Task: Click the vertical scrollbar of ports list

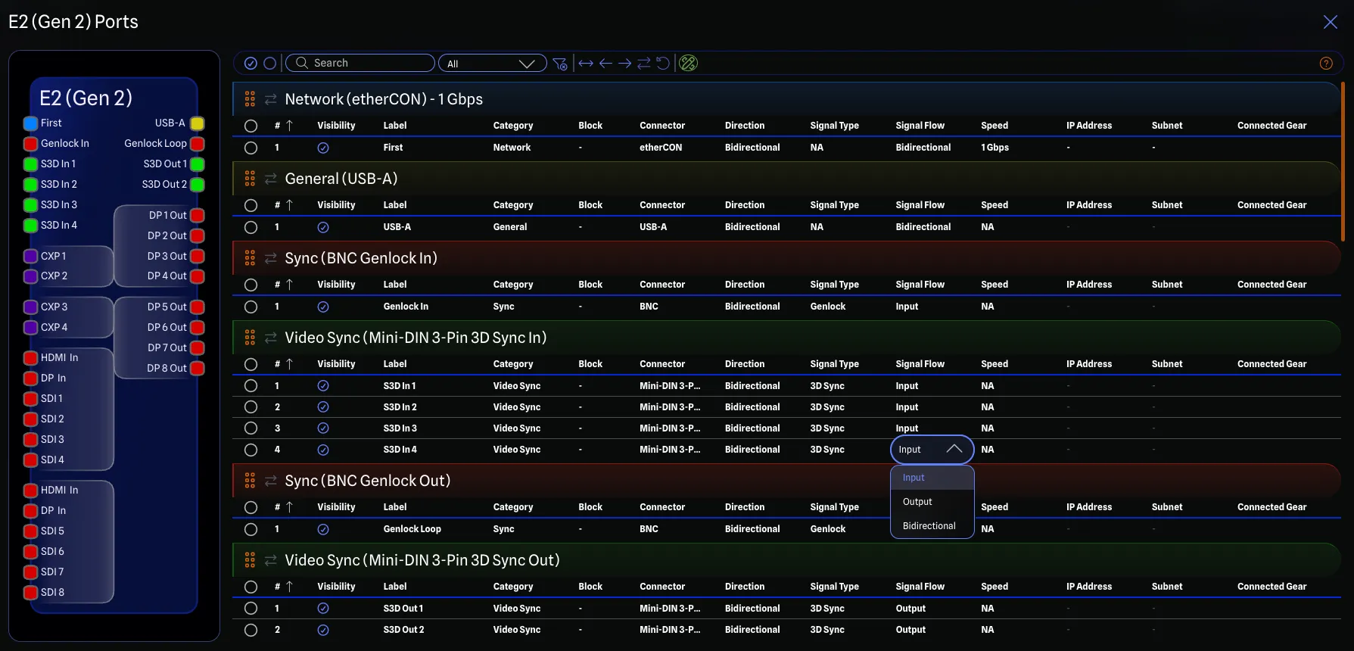Action: [1343, 161]
